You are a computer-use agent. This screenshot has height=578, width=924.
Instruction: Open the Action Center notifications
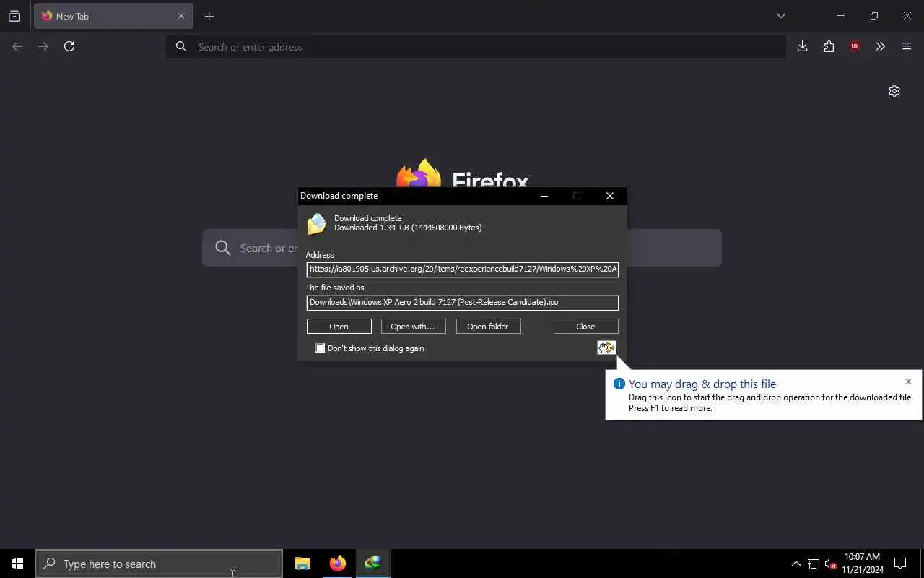click(900, 564)
